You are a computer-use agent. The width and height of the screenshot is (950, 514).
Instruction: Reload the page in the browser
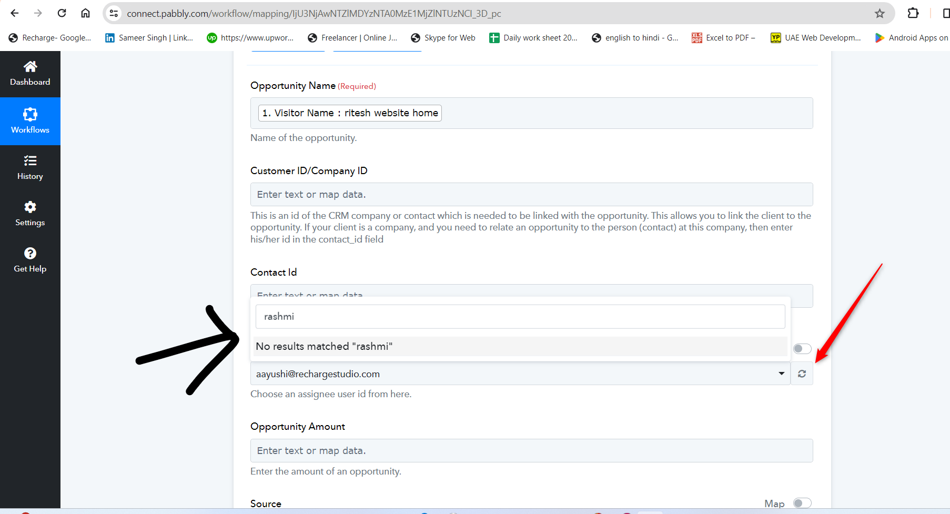62,13
